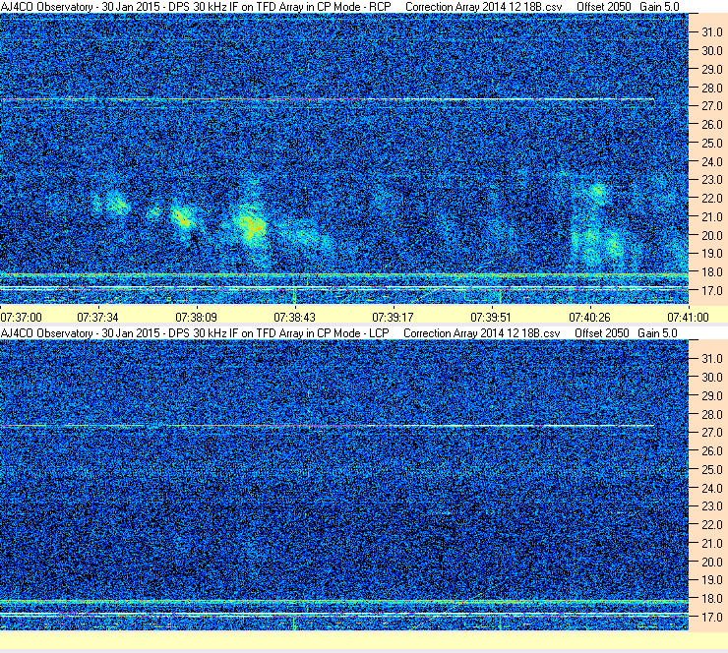Viewport: 728px width, 653px height.
Task: Select the 20.0 frequency label in LCP panel
Action: (x=711, y=562)
